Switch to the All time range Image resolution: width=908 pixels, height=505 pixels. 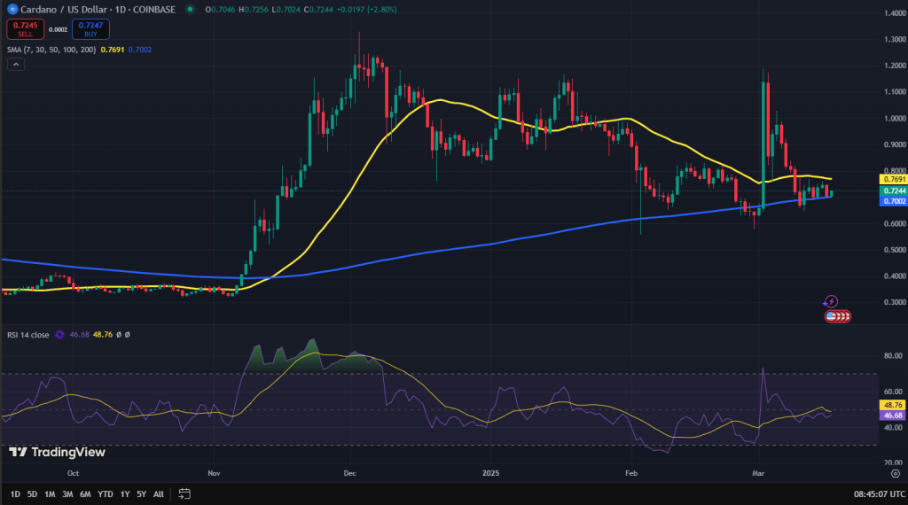[158, 494]
